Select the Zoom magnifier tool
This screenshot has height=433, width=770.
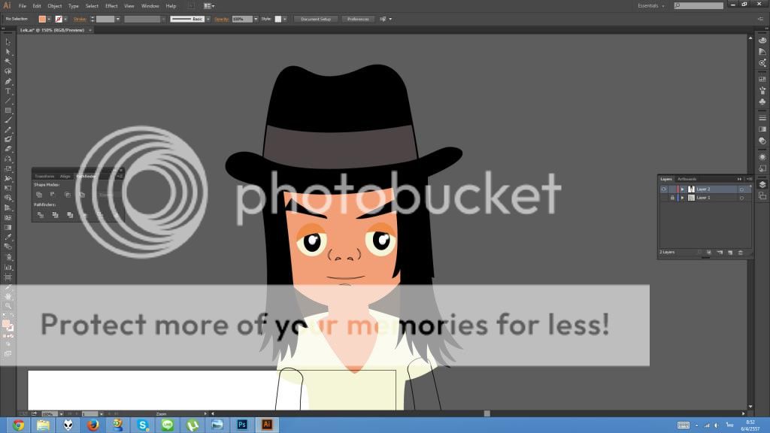pyautogui.click(x=8, y=306)
